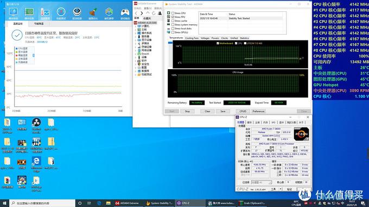
Task: Expand the 计算机 tree node
Action: pyautogui.click(x=136, y=26)
